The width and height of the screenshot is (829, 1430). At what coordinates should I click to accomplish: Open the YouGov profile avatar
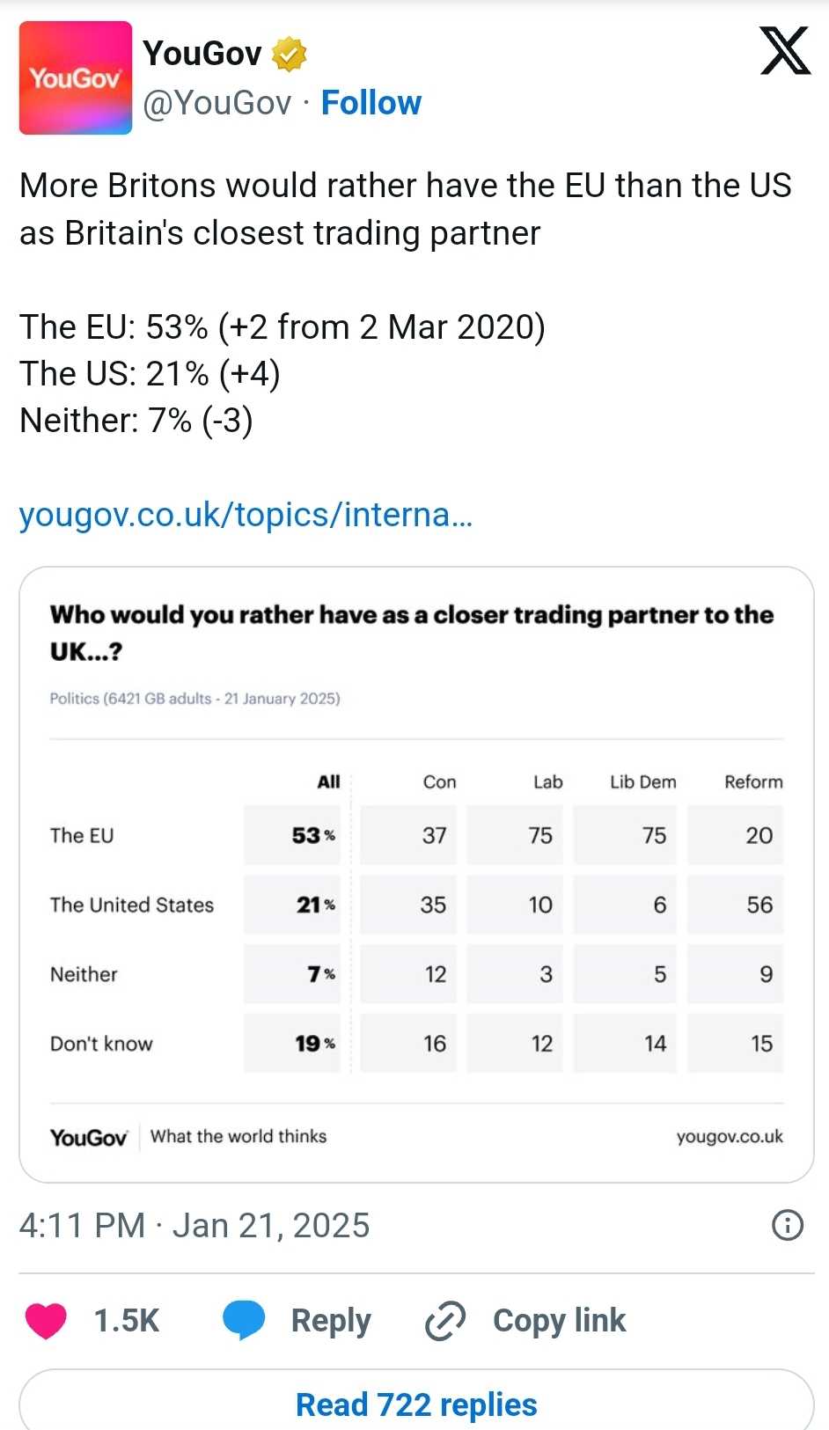coord(76,78)
